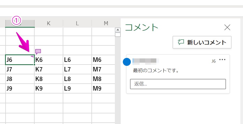
Task: Click the 返信 reply input field
Action: (x=178, y=84)
